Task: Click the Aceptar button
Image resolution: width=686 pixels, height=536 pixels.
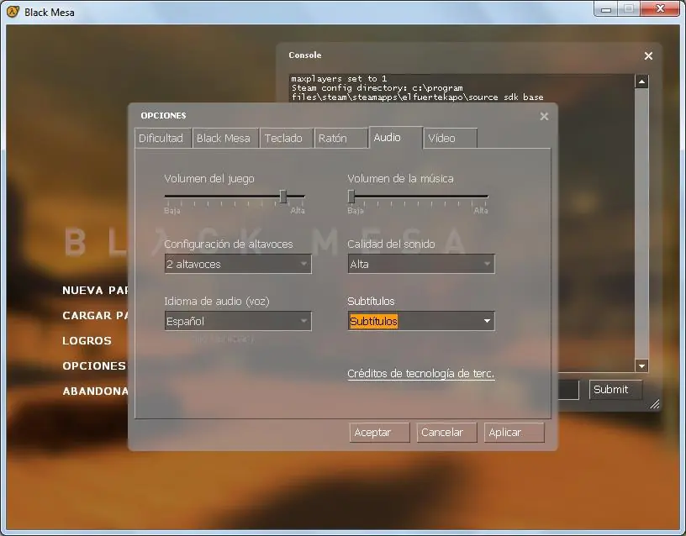Action: [x=379, y=433]
